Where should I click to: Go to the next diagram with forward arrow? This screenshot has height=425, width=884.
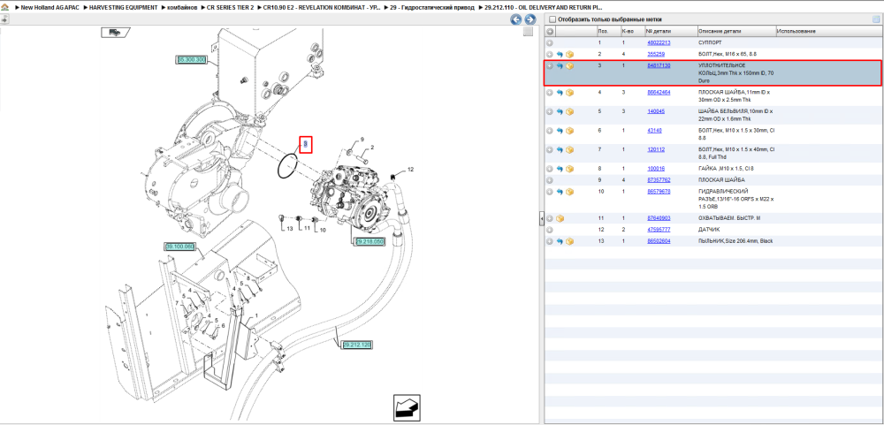530,19
